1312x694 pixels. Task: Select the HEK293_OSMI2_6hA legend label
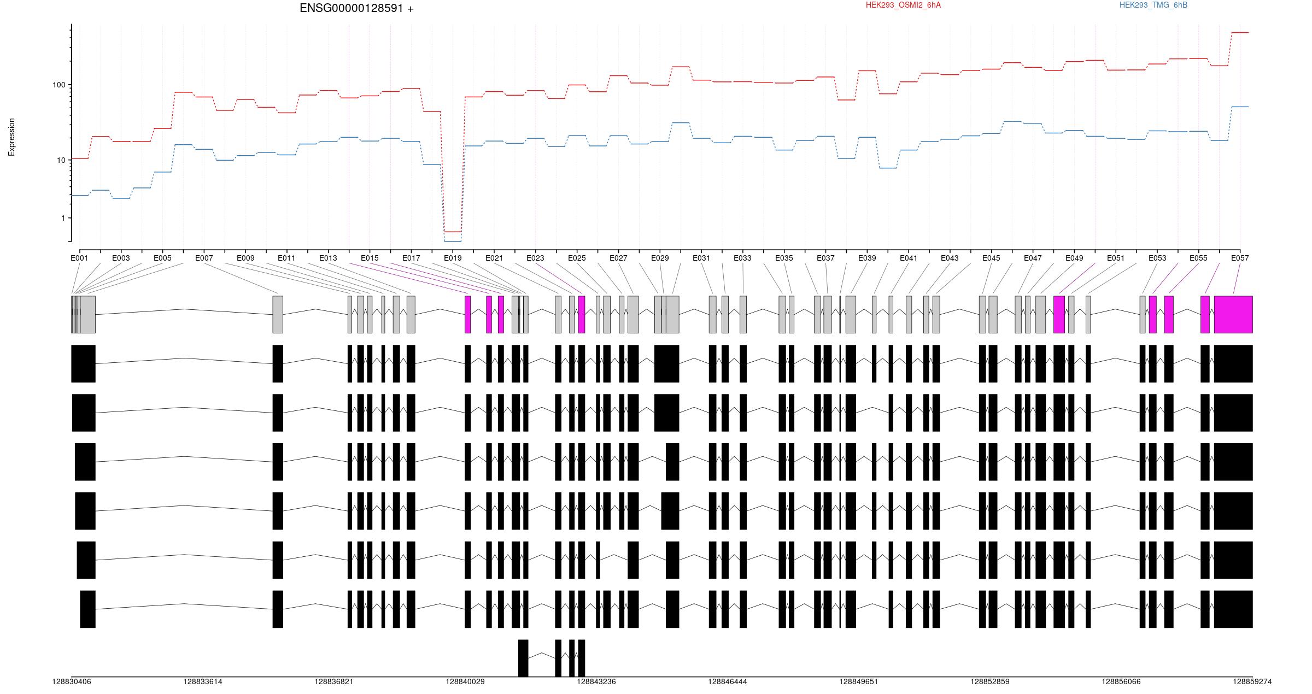pyautogui.click(x=903, y=5)
